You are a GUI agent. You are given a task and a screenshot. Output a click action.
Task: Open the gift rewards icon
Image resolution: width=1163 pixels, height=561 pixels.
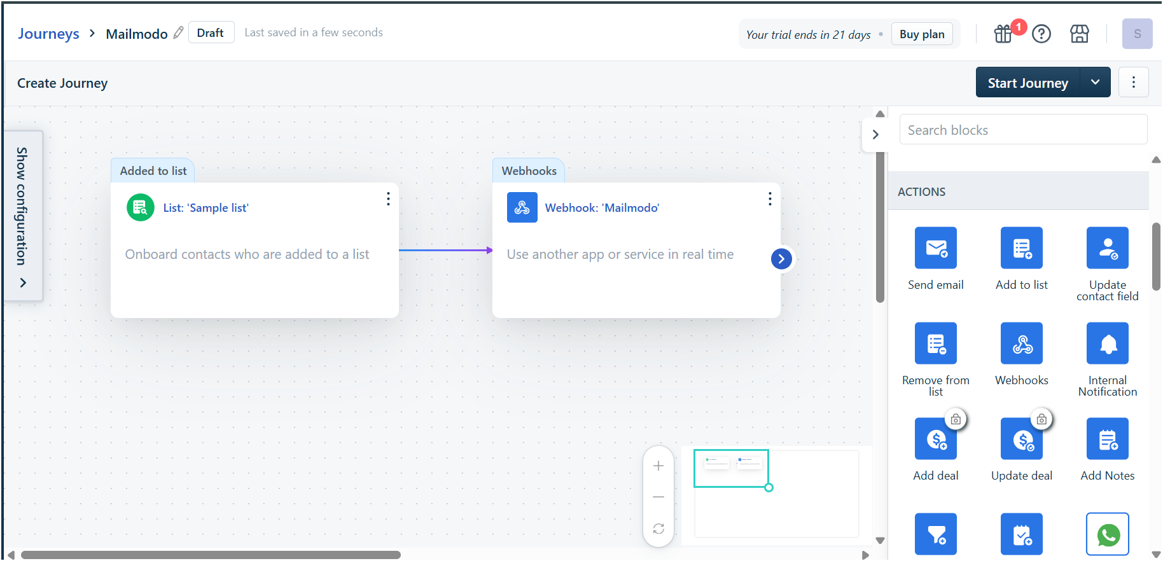tap(1003, 34)
